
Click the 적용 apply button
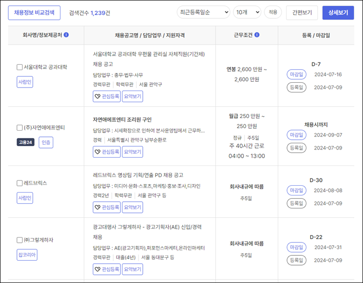[273, 12]
